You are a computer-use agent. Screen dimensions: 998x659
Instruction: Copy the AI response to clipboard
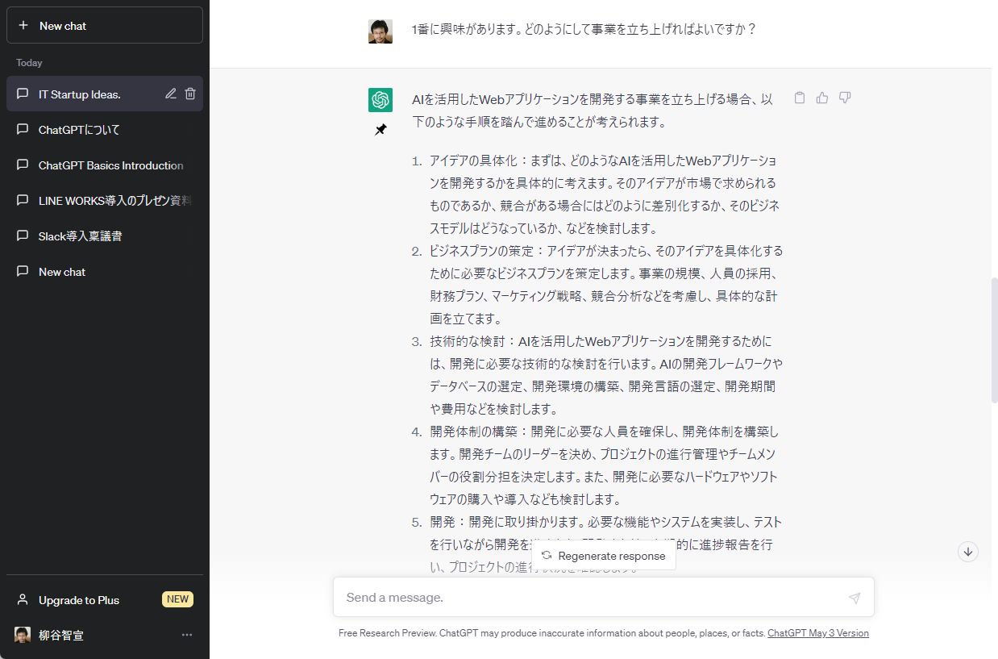point(799,97)
